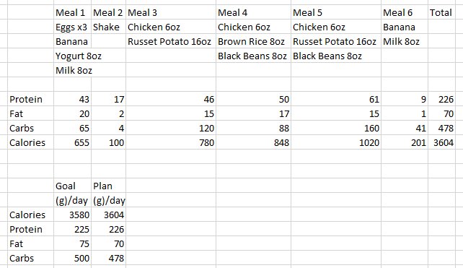Select the Meal 1 header cell
Screen dimensions: 463x268
[x=72, y=12]
